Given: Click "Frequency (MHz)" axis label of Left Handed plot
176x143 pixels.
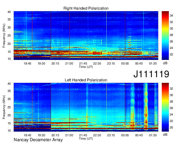Looking at the screenshot, I should (x=4, y=107).
